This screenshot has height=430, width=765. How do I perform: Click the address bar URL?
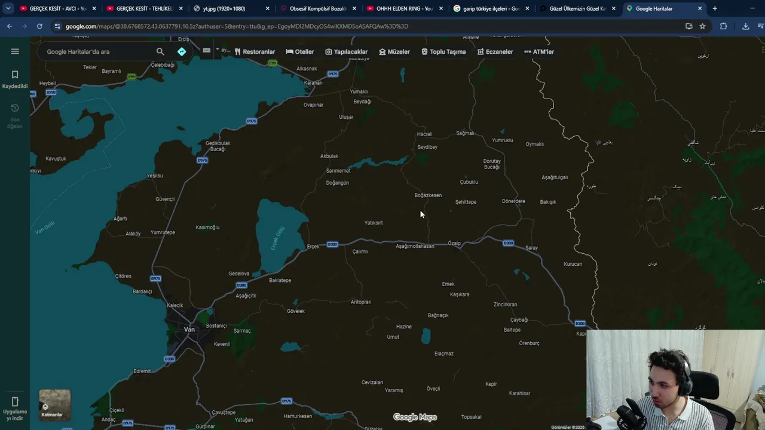point(237,26)
